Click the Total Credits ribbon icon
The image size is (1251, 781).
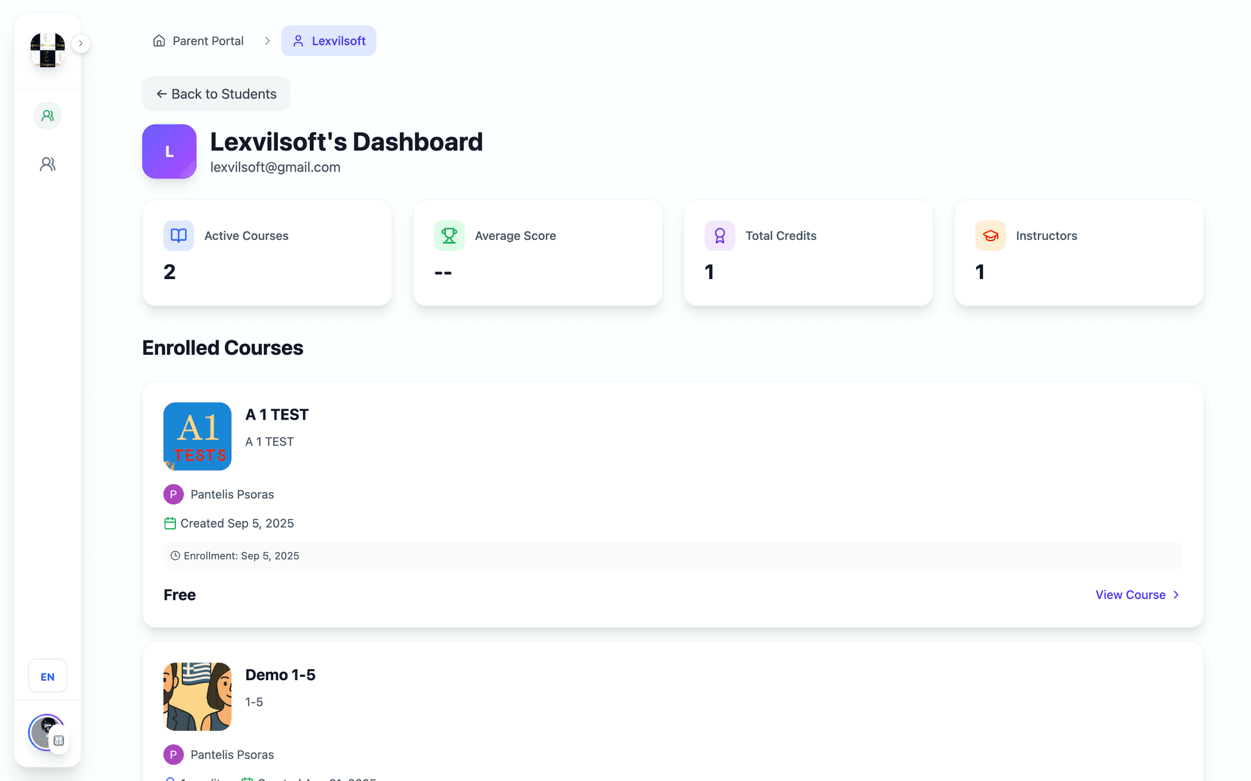click(x=720, y=236)
